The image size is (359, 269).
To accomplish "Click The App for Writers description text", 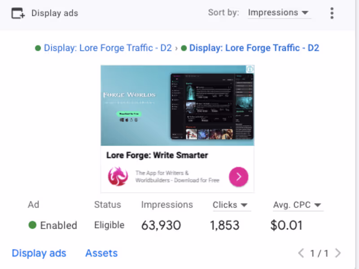I will coord(177,177).
